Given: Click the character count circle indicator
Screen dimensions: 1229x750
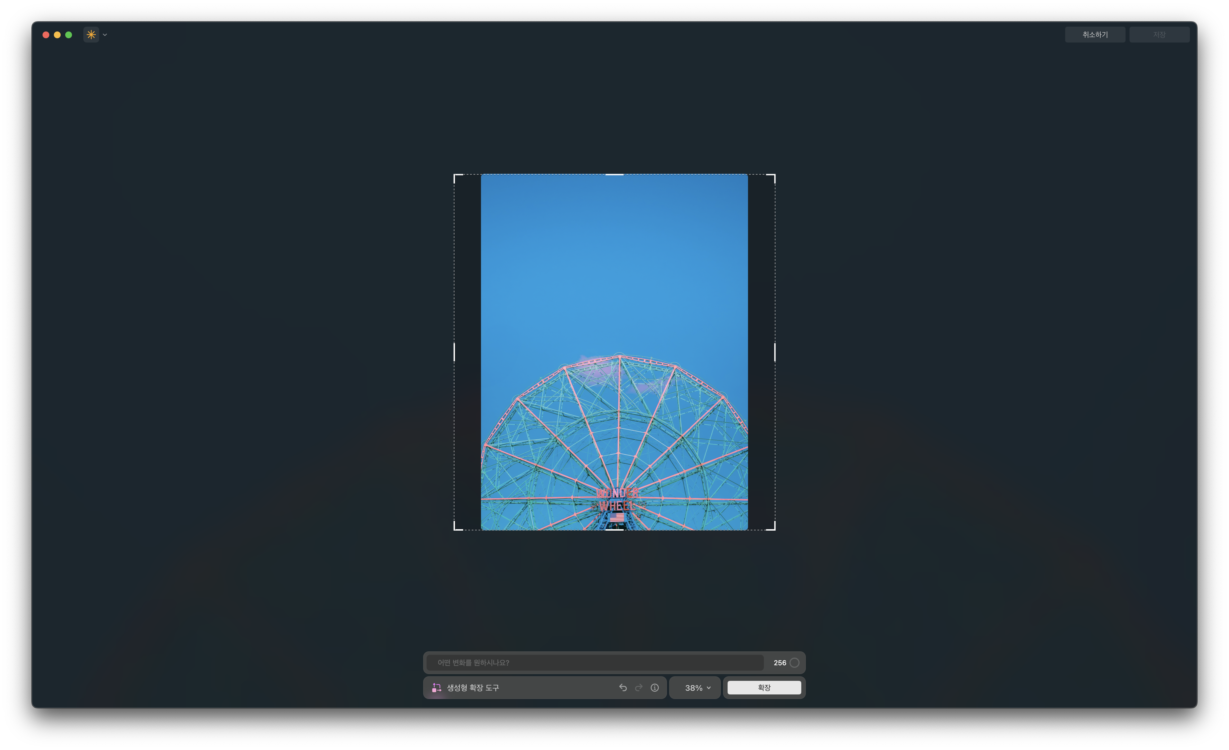Looking at the screenshot, I should click(x=794, y=663).
